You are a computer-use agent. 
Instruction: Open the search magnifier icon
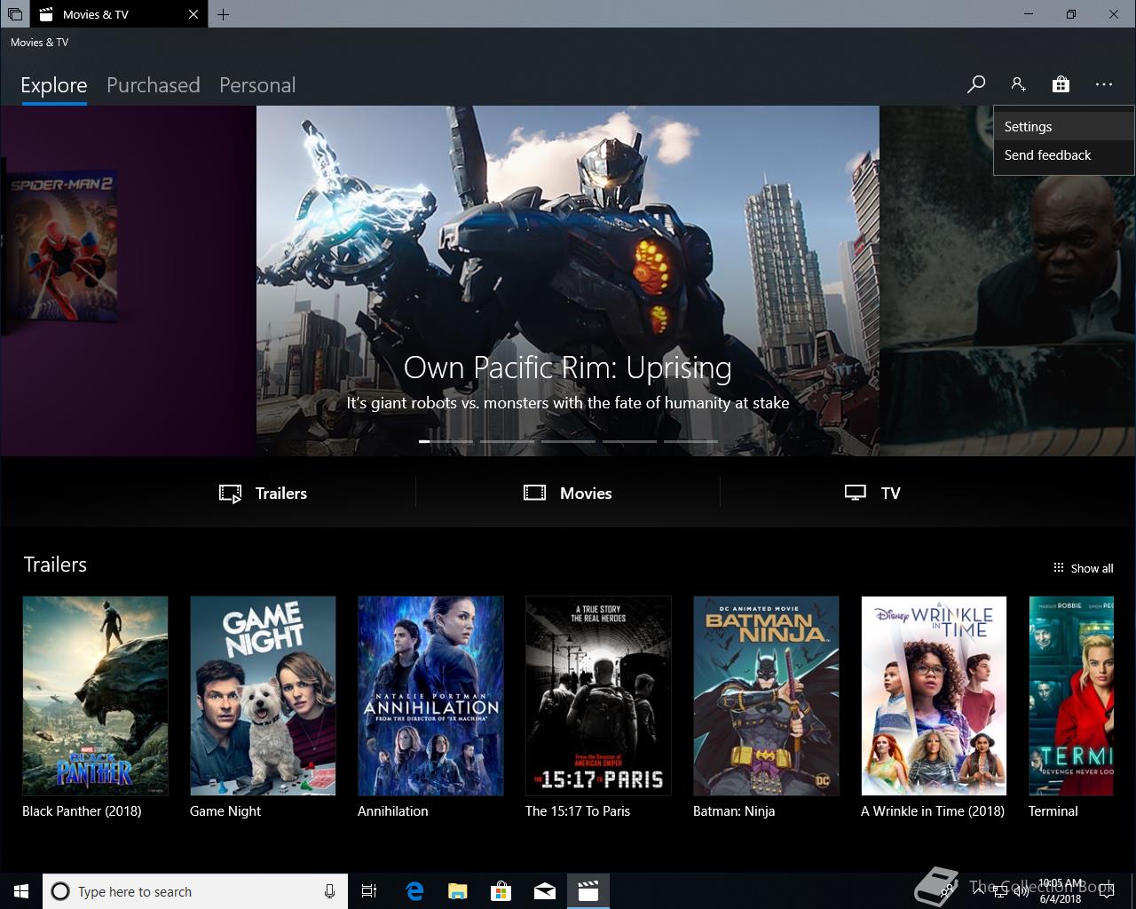(x=976, y=84)
